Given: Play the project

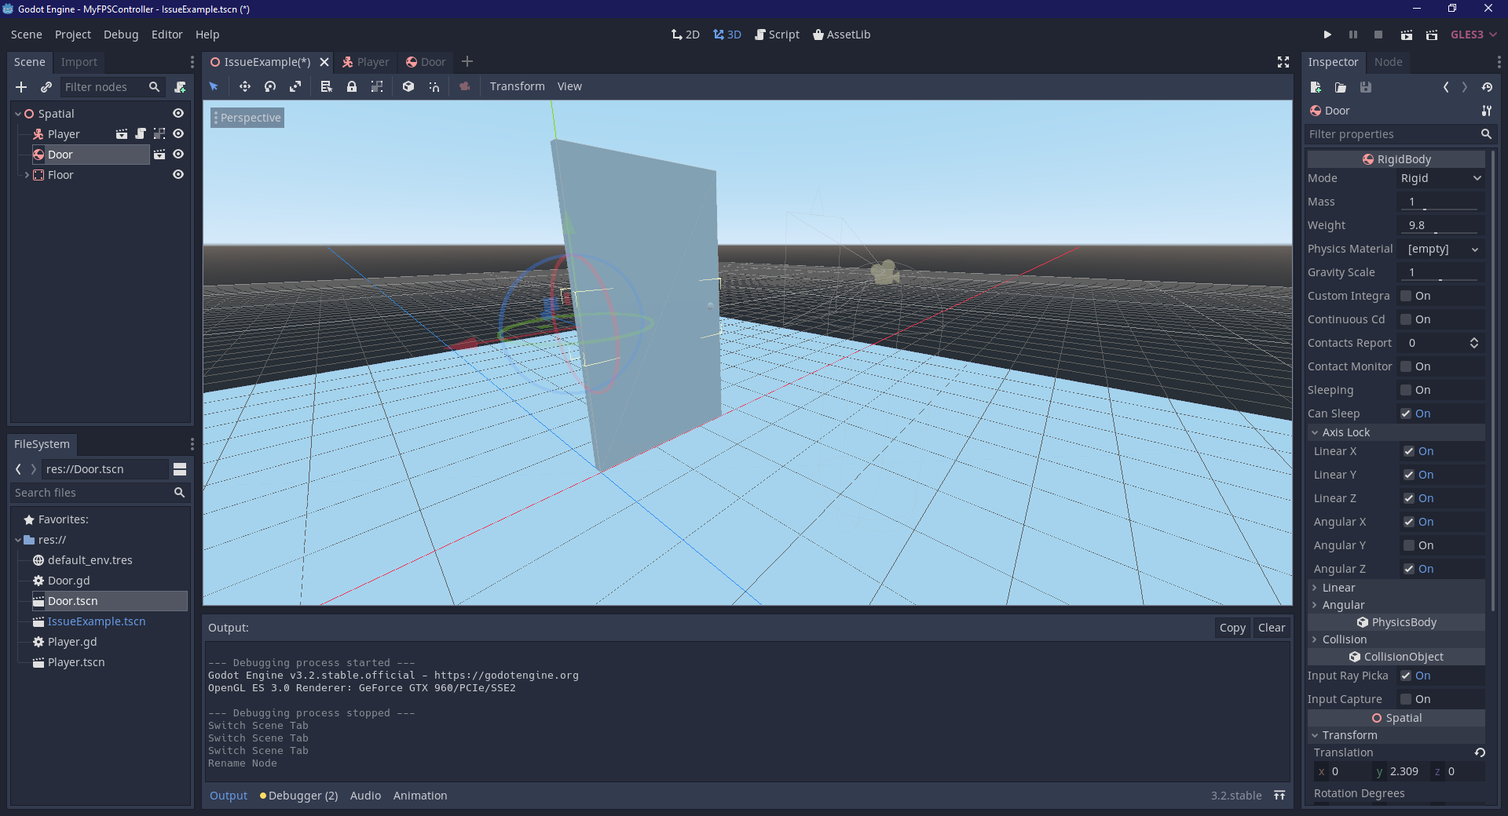Looking at the screenshot, I should click(x=1327, y=35).
